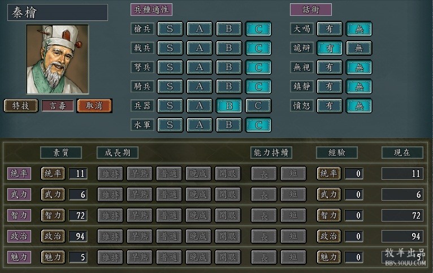
Task: Set 槍兵 aptitude to A
Action: [x=200, y=29]
